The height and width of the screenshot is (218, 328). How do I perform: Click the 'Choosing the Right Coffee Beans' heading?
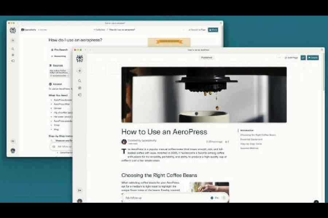point(159,175)
